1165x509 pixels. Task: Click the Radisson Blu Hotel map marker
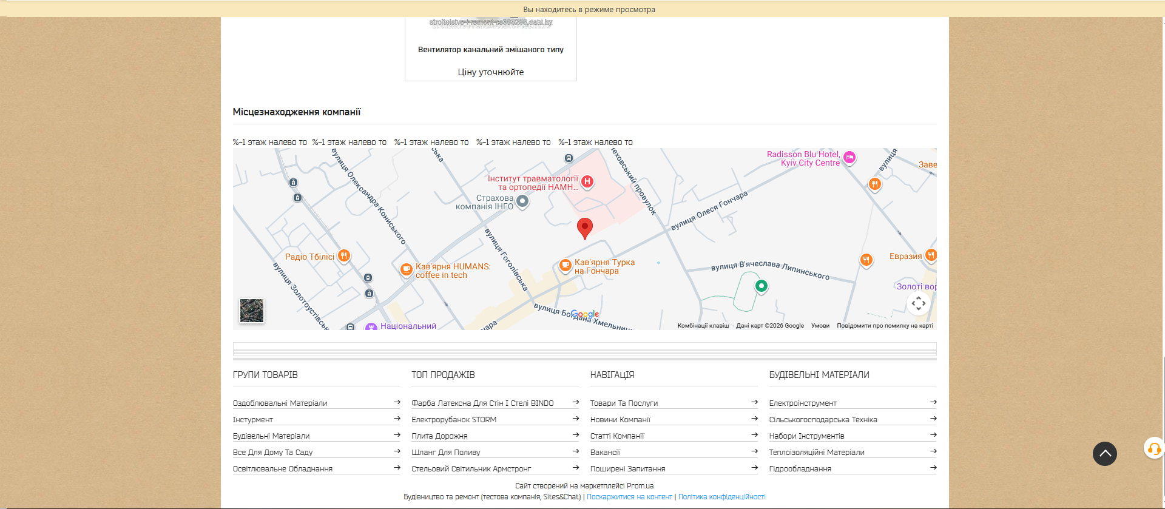pos(849,158)
